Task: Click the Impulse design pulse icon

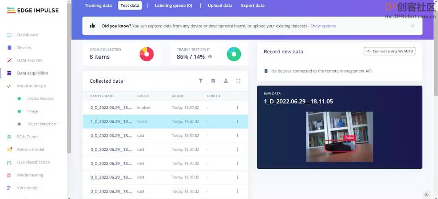Action: click(x=9, y=86)
